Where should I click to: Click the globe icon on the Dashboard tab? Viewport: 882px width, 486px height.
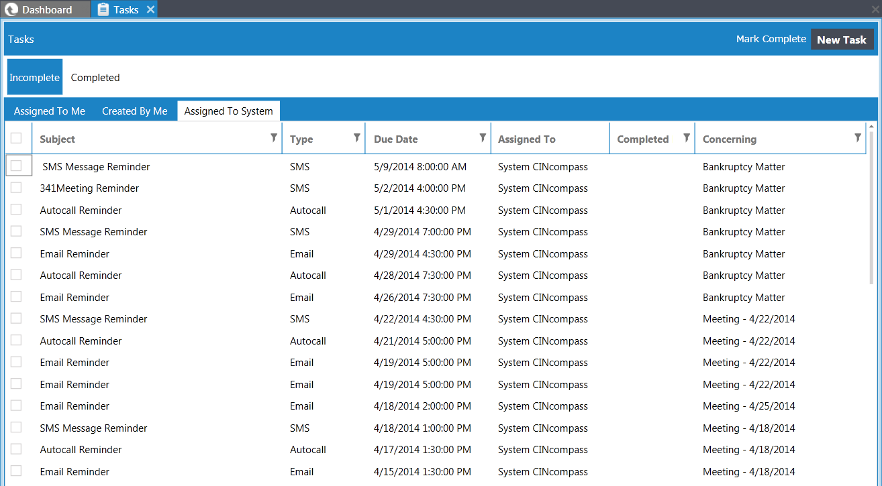click(x=11, y=9)
